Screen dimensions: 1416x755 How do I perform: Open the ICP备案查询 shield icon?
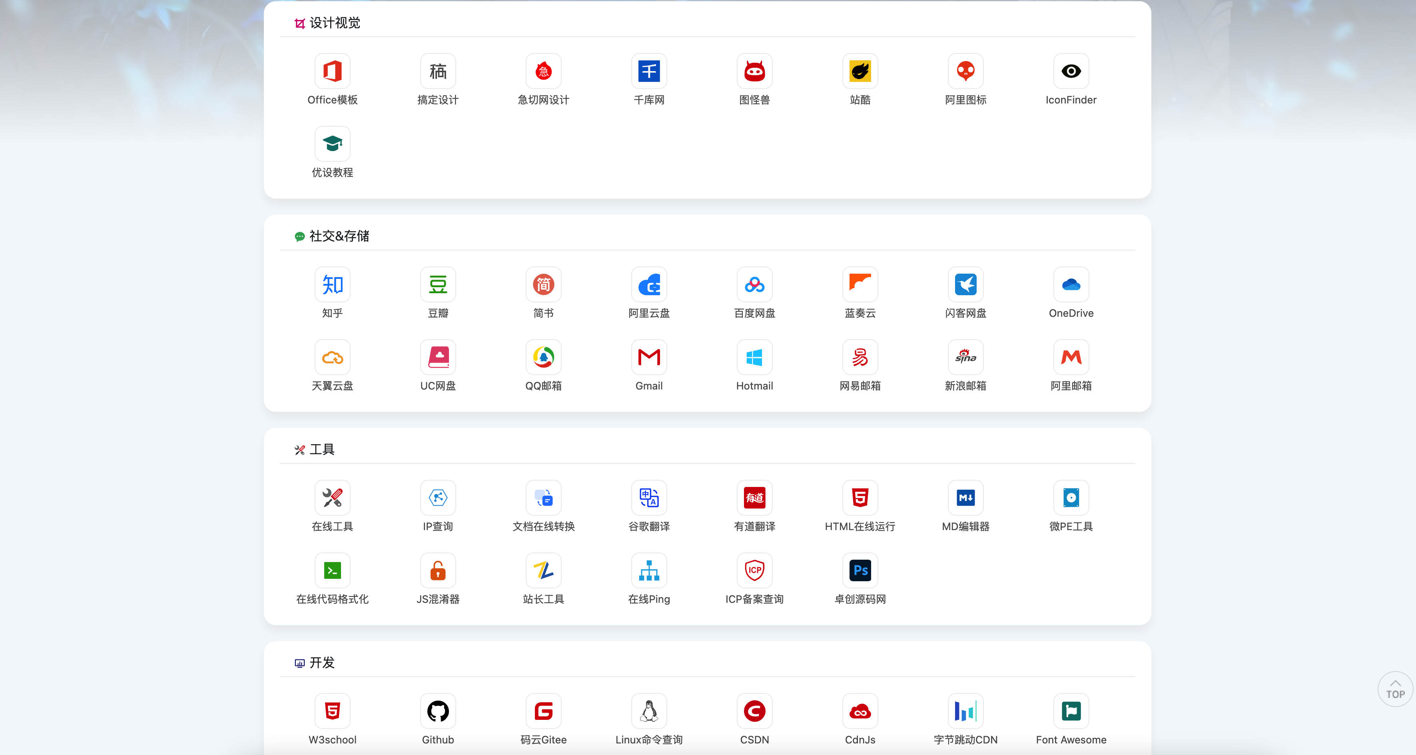coord(754,570)
